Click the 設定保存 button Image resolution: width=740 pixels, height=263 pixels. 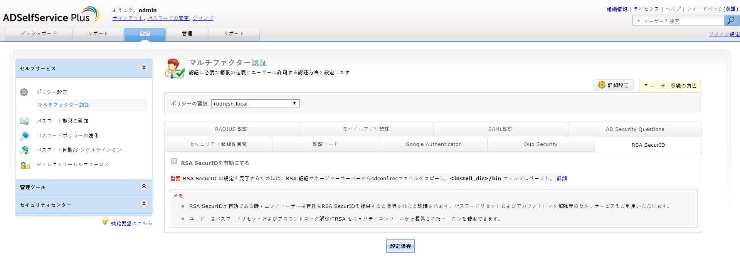pyautogui.click(x=400, y=246)
